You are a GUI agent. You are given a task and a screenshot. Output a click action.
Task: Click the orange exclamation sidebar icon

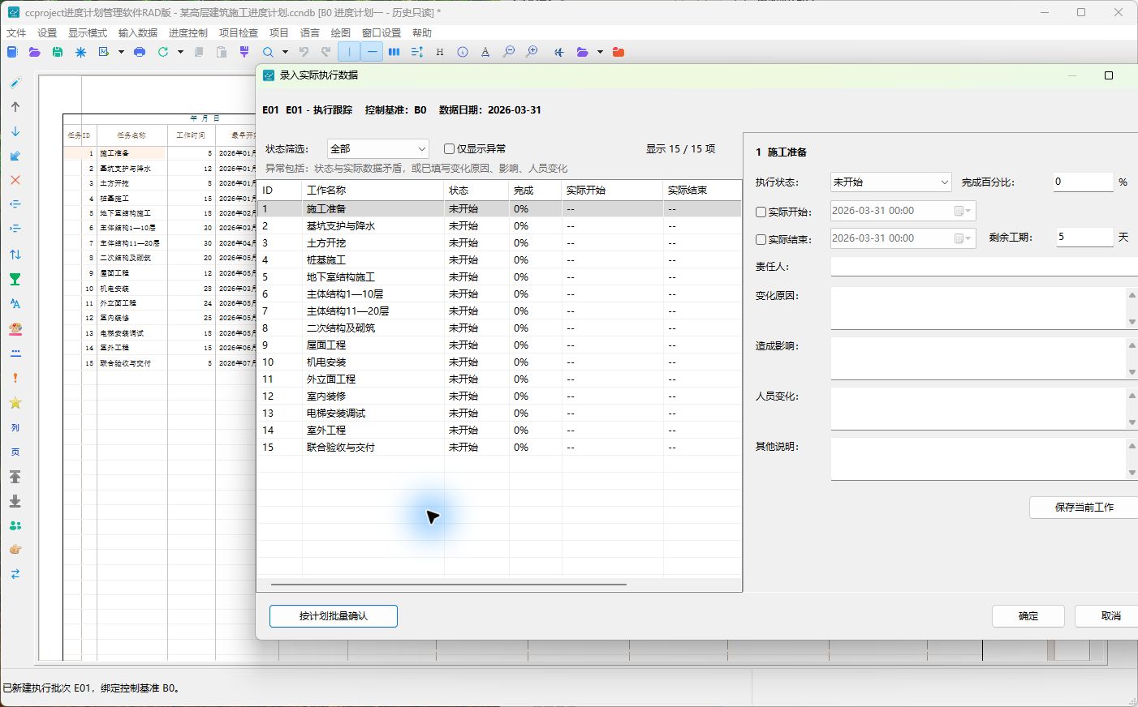tap(15, 378)
